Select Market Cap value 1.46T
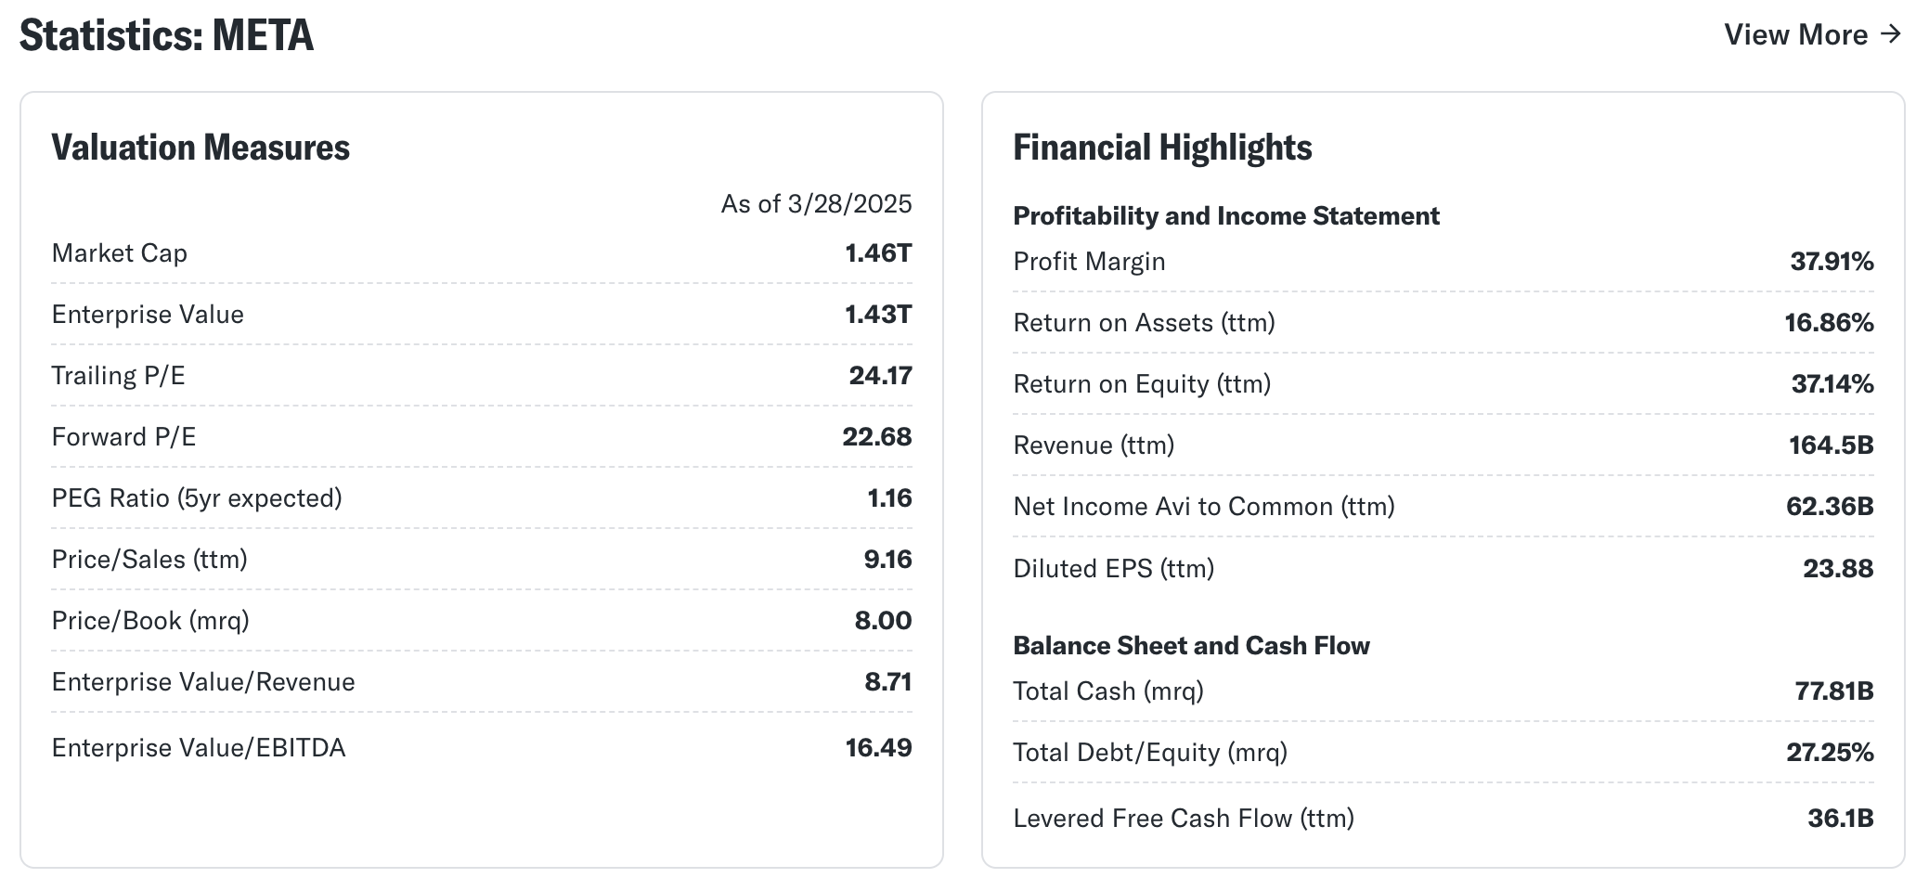The width and height of the screenshot is (1929, 878). coord(878,252)
